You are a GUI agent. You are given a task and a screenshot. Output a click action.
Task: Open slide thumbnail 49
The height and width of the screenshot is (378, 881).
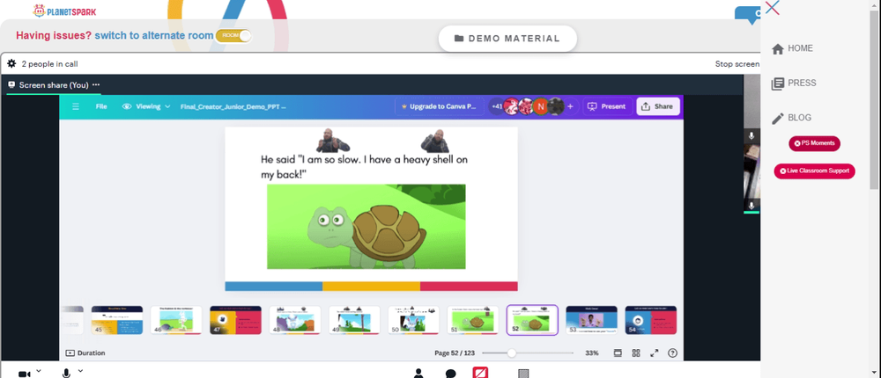click(x=354, y=320)
